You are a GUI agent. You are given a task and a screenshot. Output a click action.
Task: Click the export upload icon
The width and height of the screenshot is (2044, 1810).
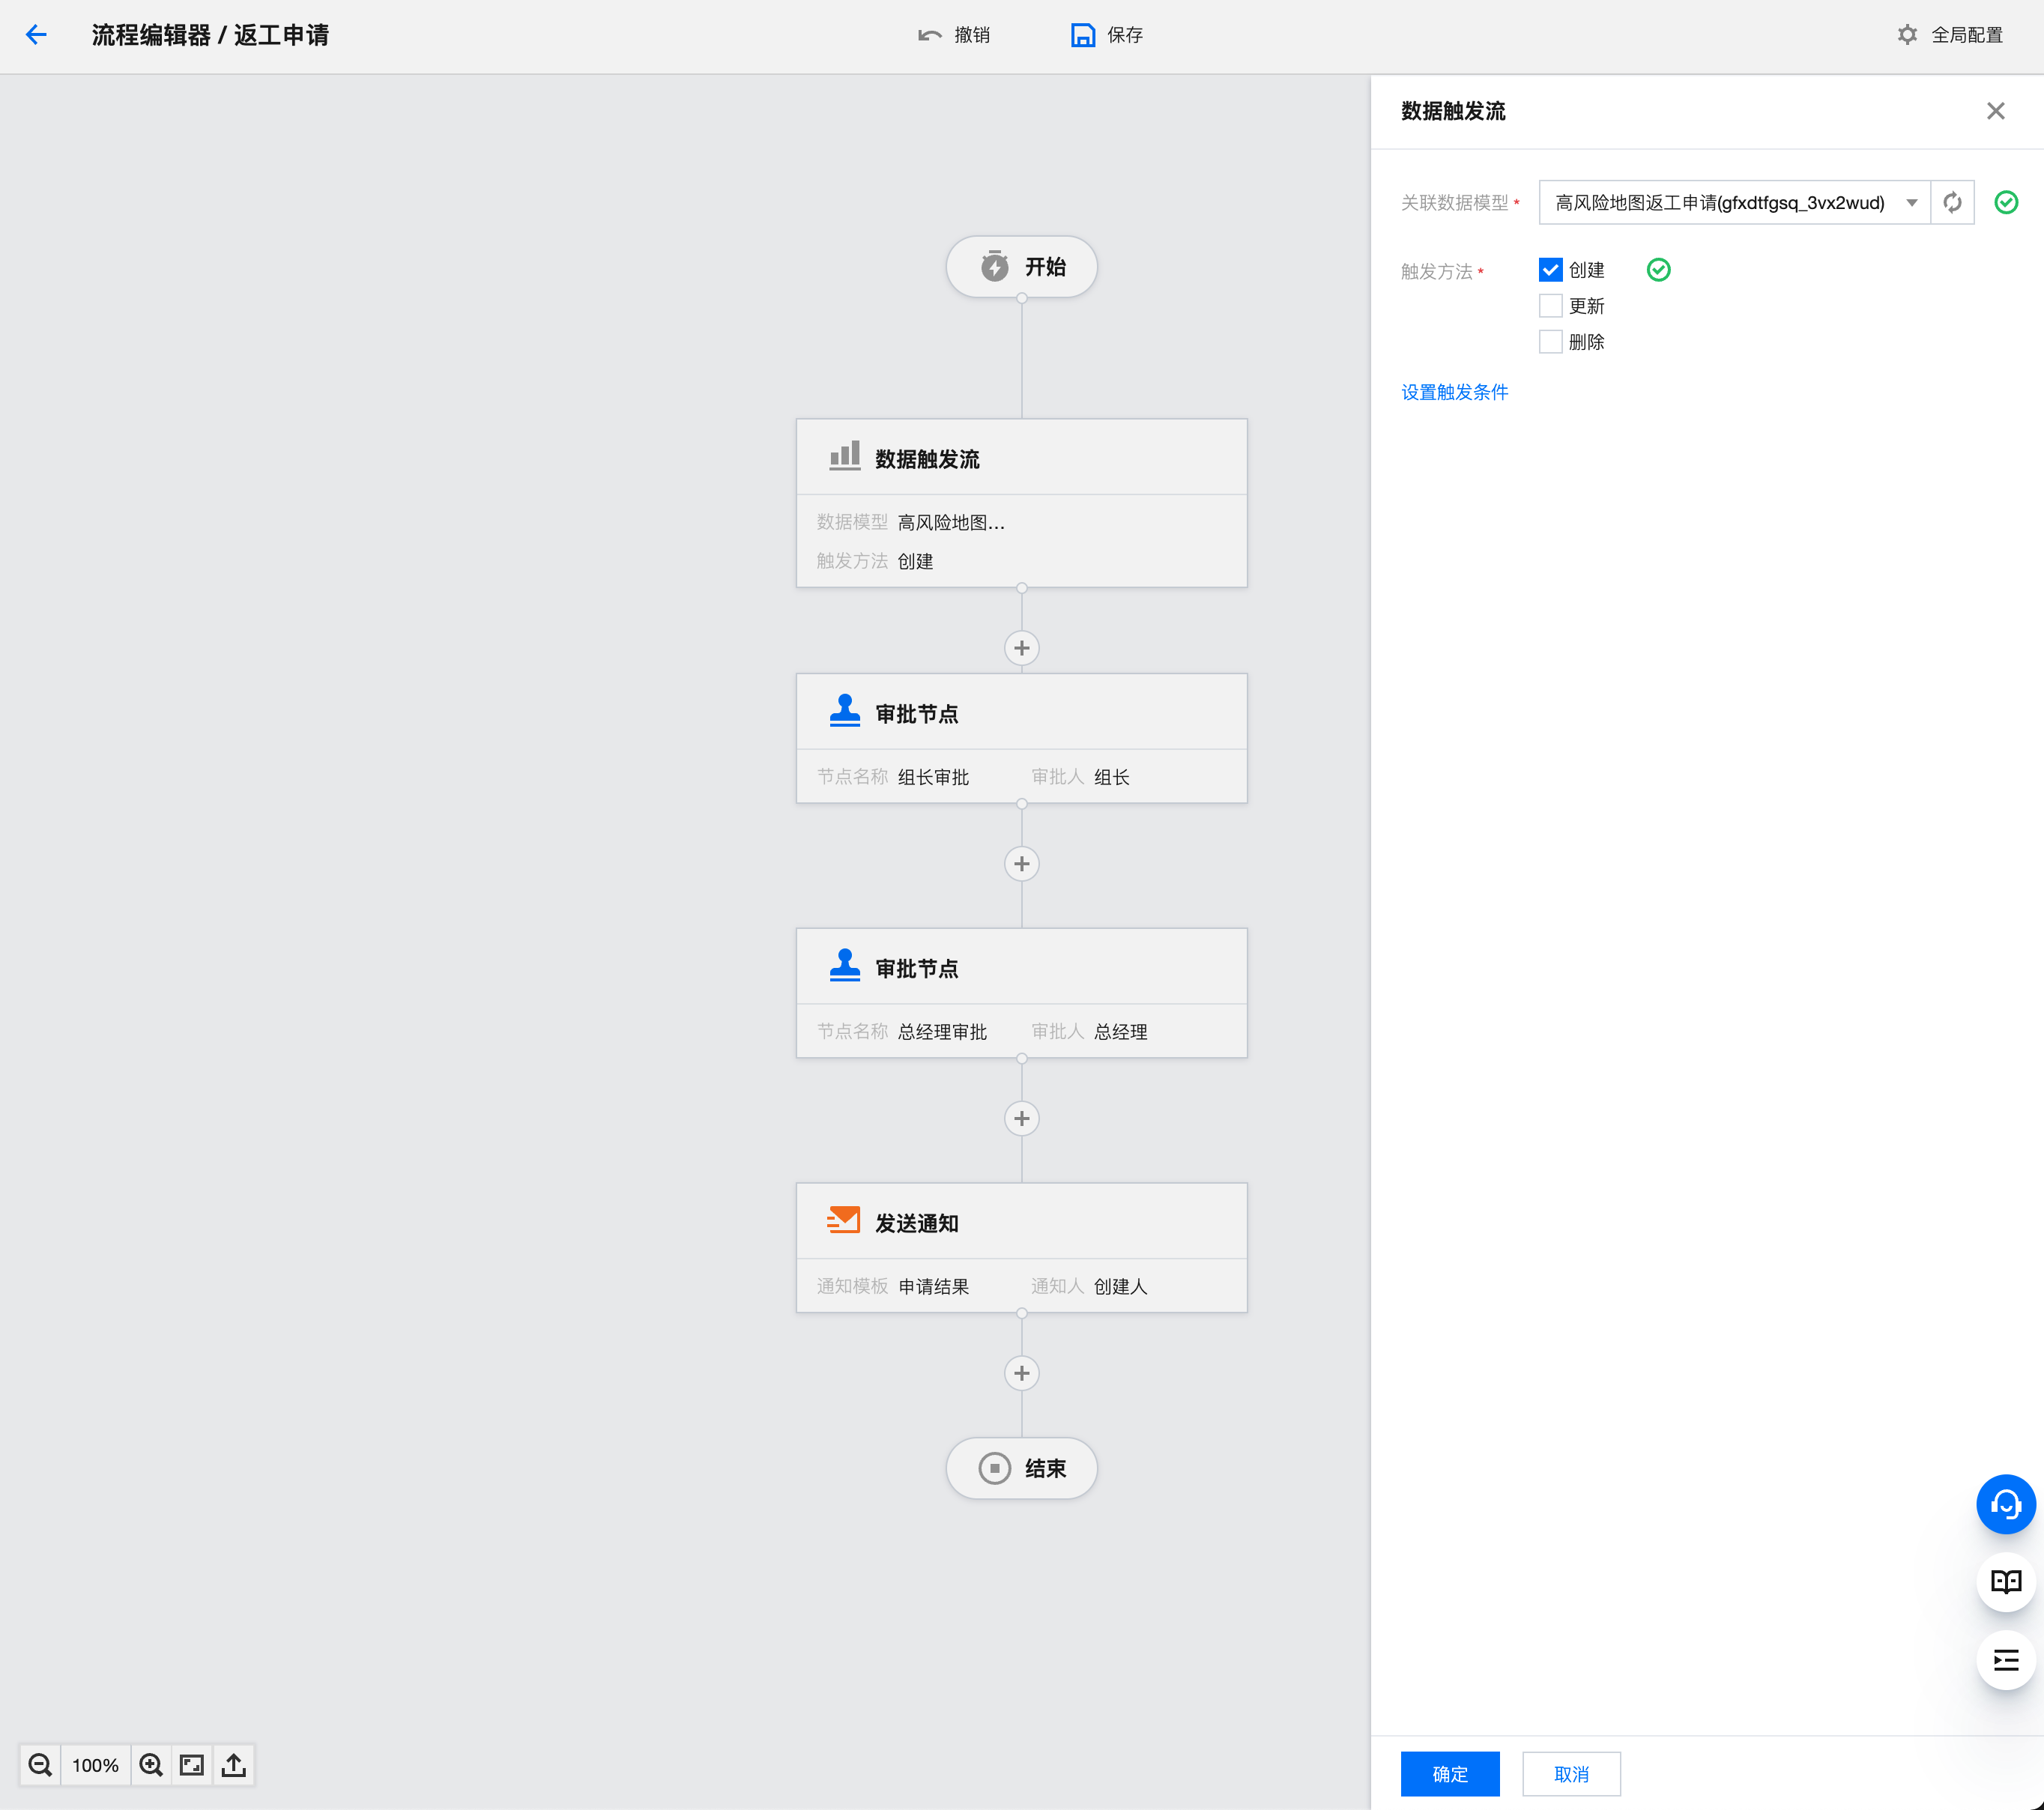234,1765
